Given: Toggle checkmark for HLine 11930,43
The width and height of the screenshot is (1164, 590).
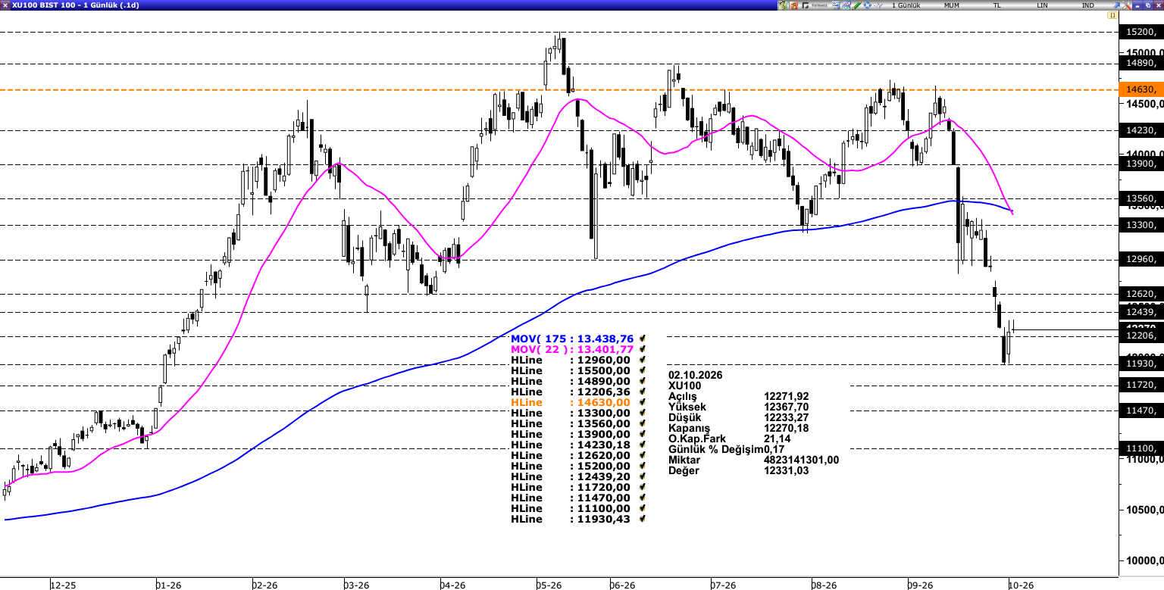Looking at the screenshot, I should tap(643, 519).
